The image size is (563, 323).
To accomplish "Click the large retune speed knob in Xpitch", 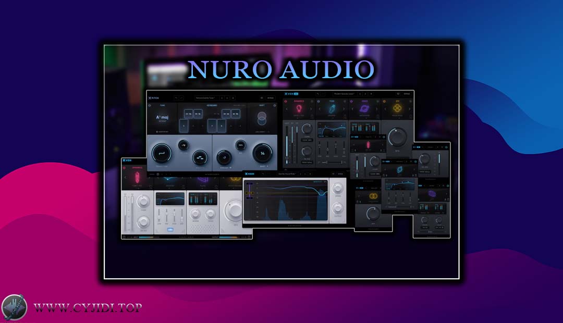I will [162, 153].
